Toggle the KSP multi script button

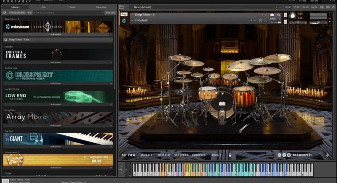click(x=322, y=7)
